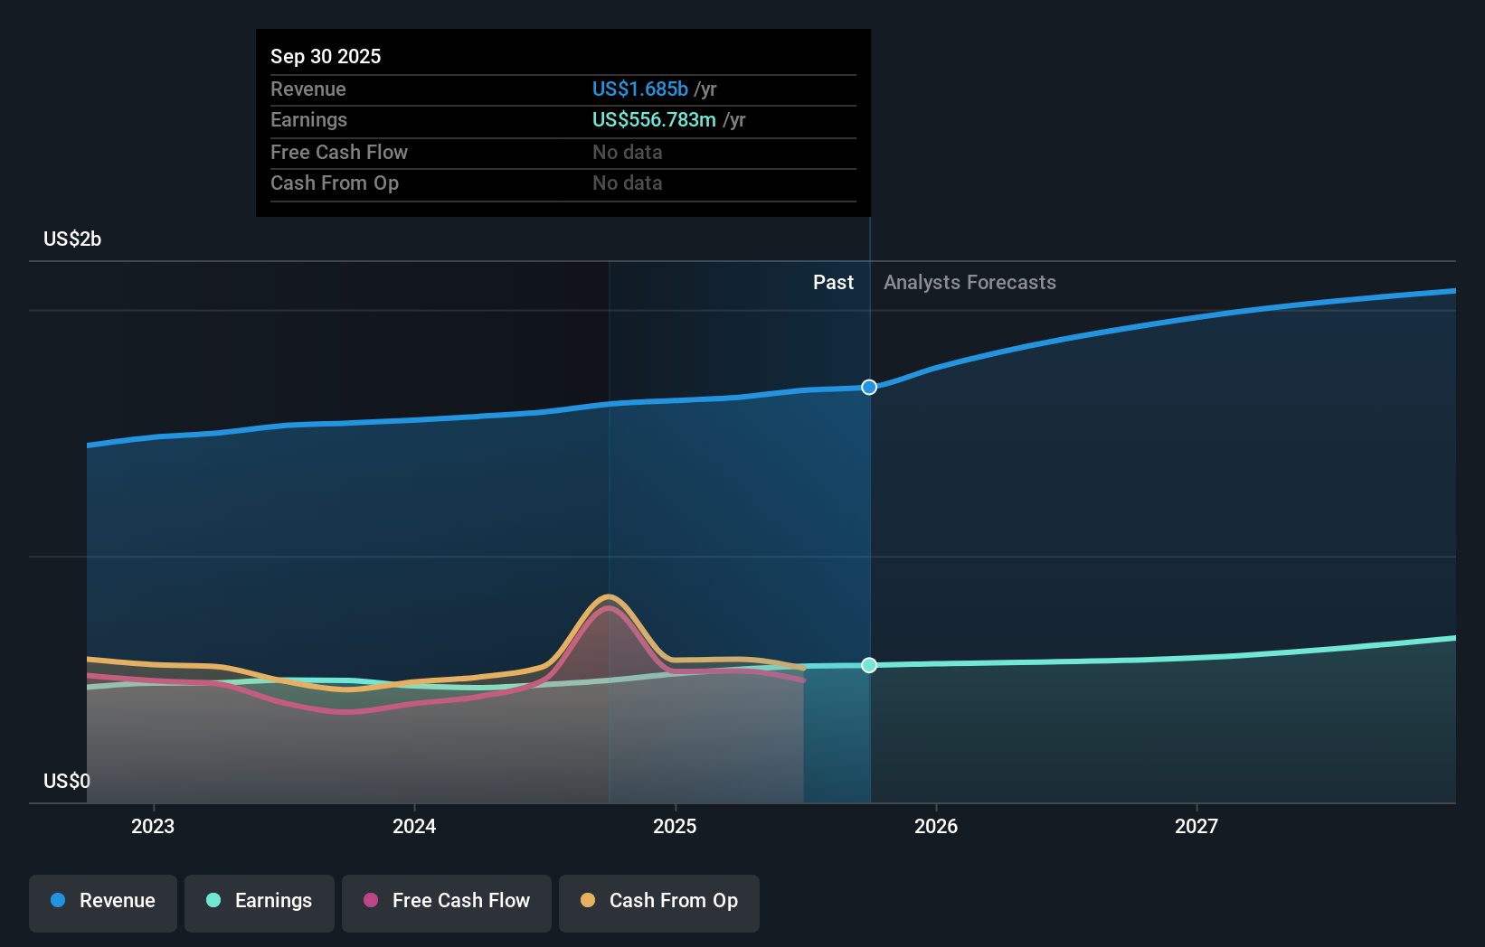The image size is (1485, 947).
Task: Click the Free Cash Flow row in tooltip
Action: 563,152
